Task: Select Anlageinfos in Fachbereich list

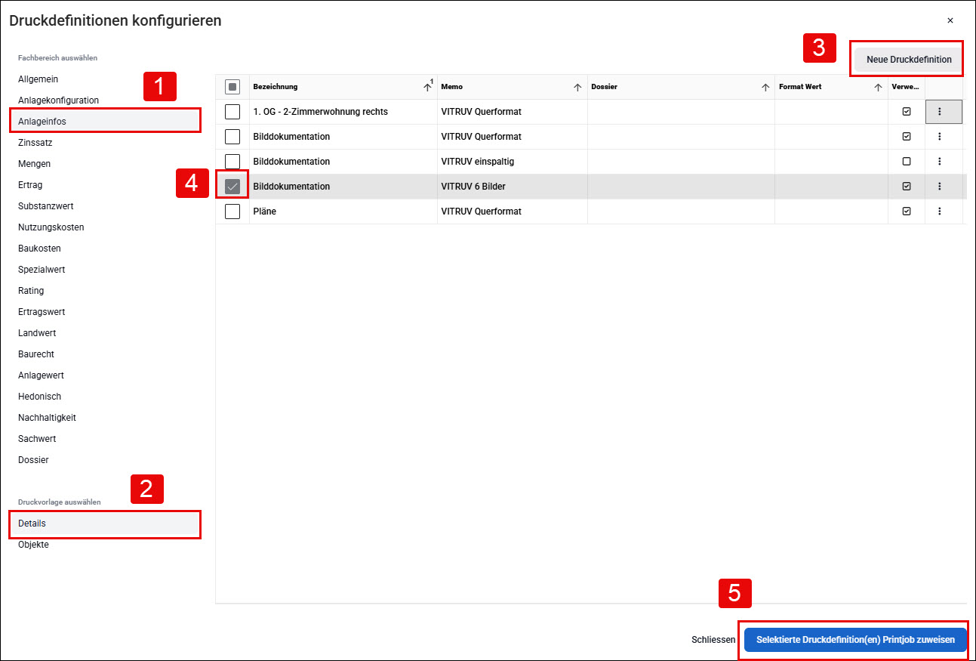Action: 105,121
